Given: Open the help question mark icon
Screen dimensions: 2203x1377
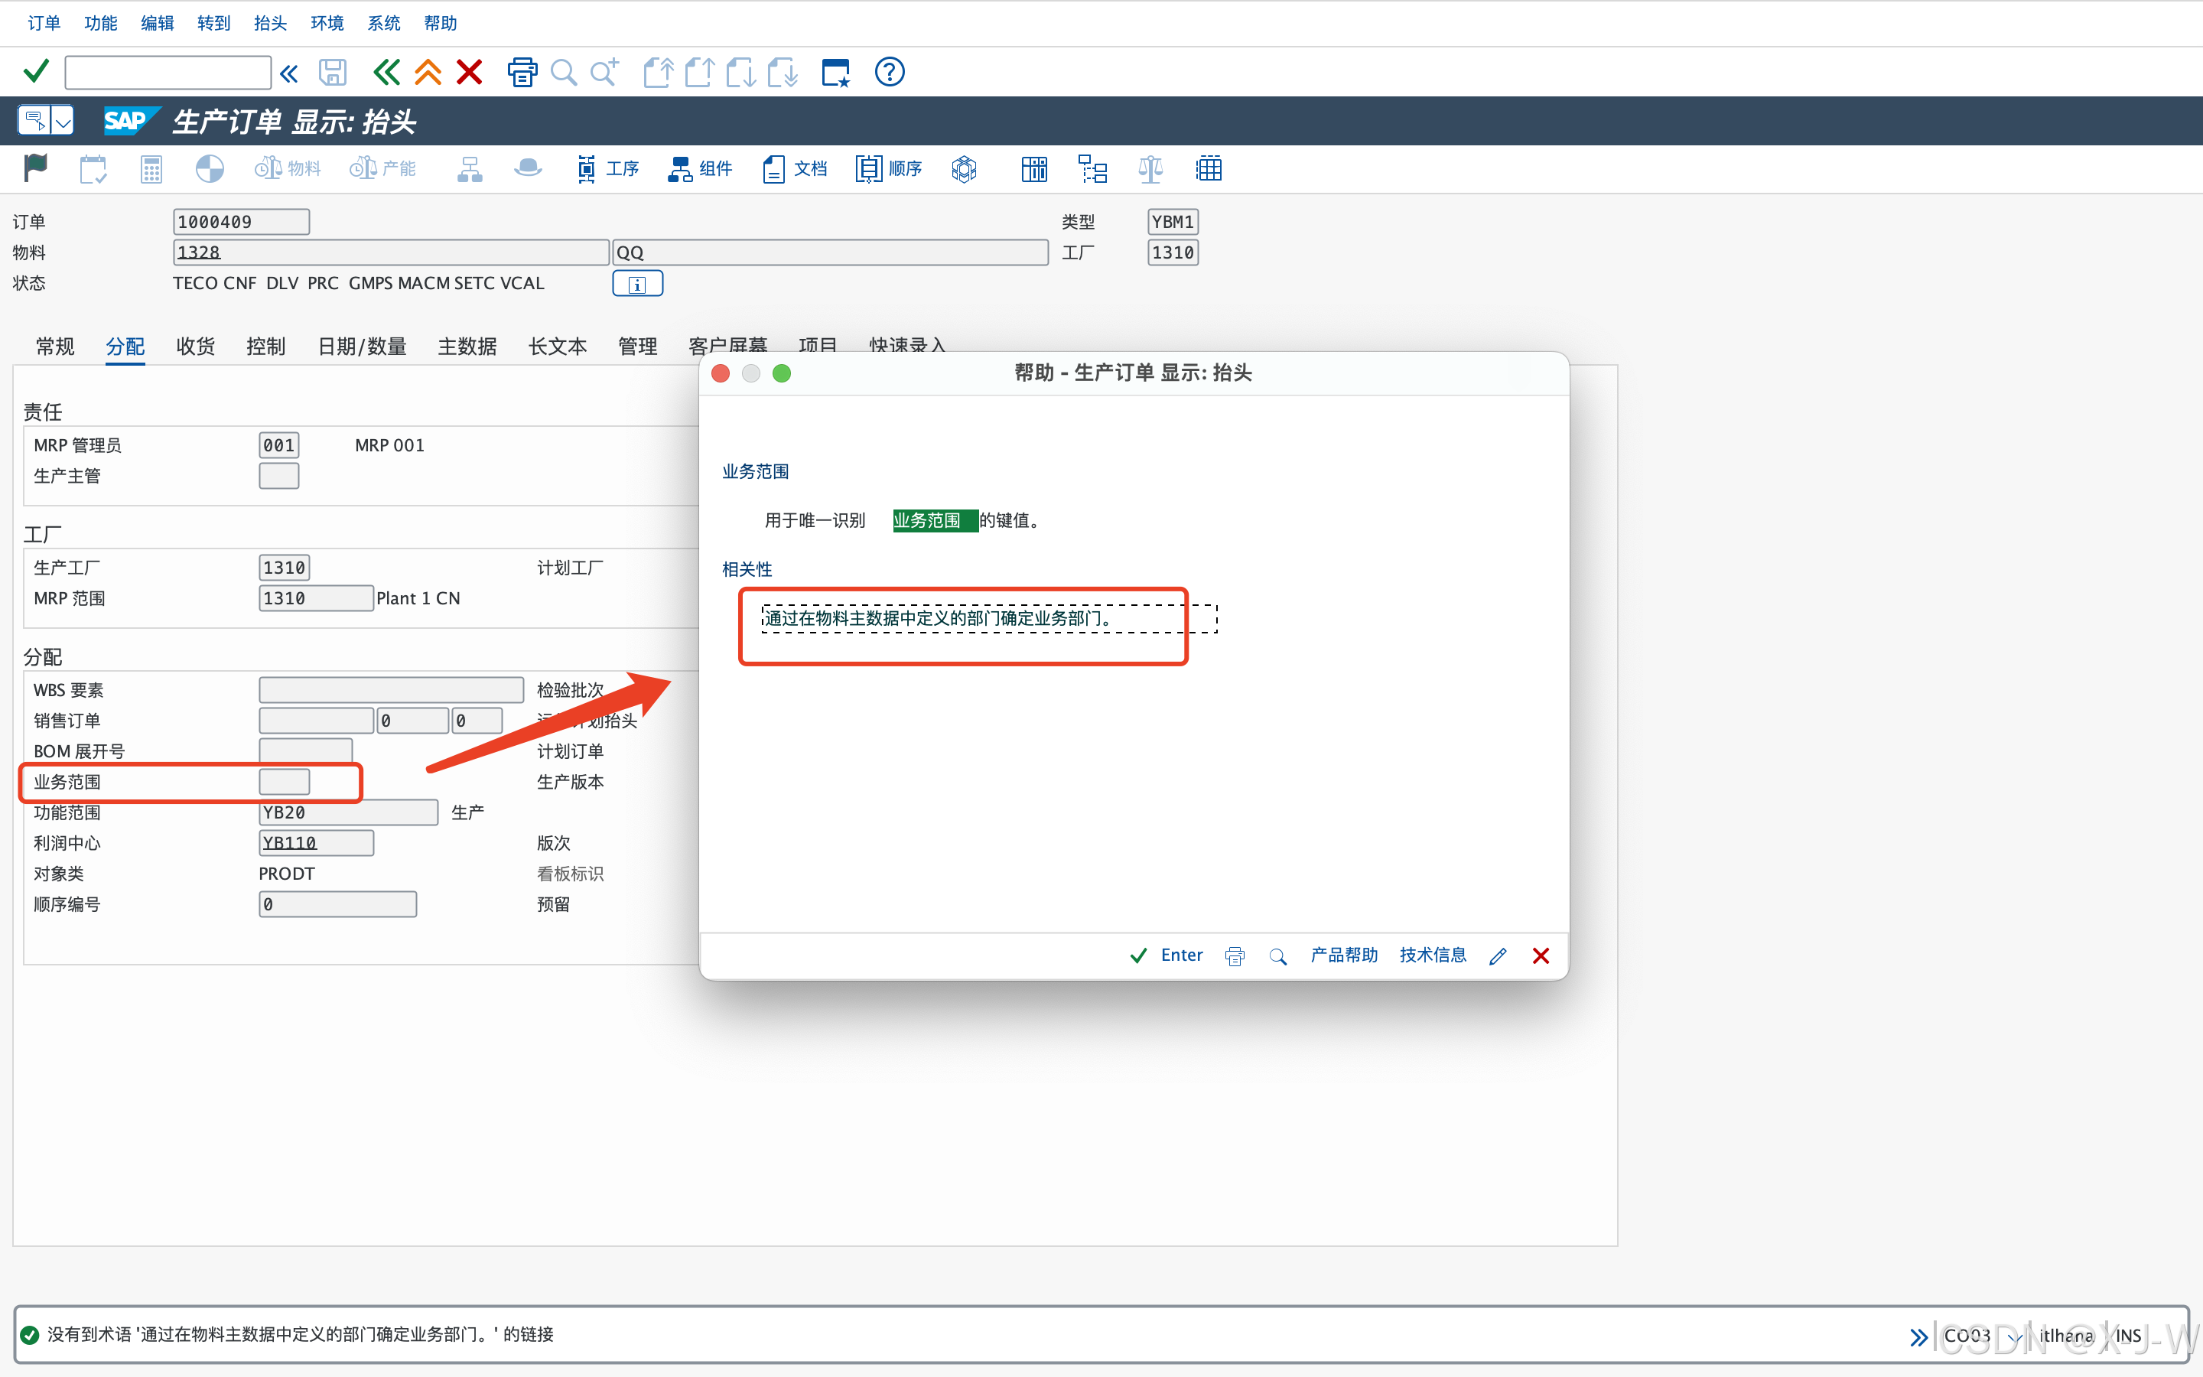Looking at the screenshot, I should [x=889, y=71].
